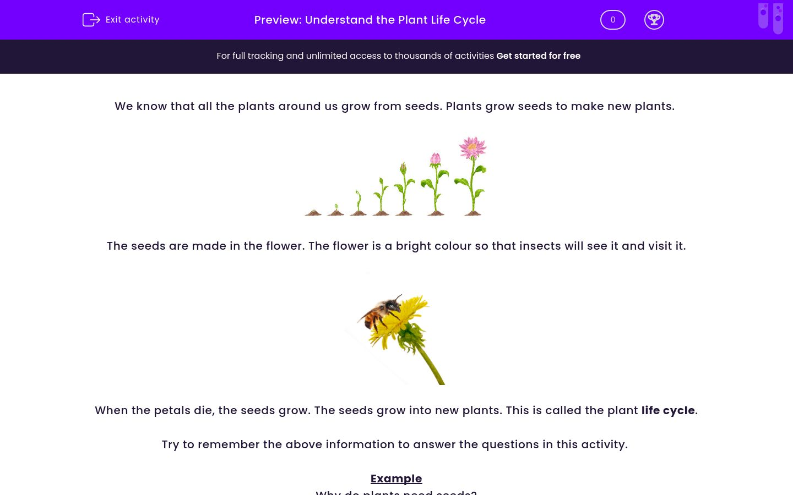The width and height of the screenshot is (793, 495).
Task: Select the bold life cycle text
Action: [x=667, y=410]
